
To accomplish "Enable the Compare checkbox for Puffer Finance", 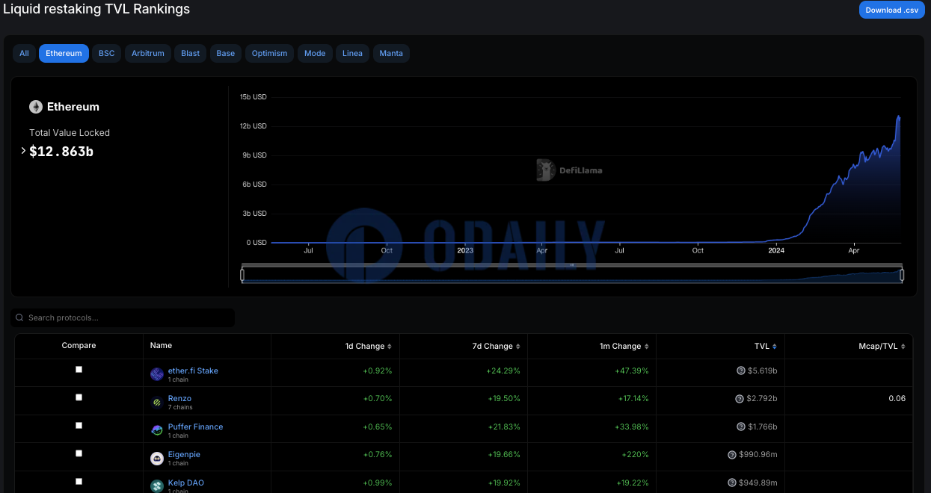I will pos(79,425).
